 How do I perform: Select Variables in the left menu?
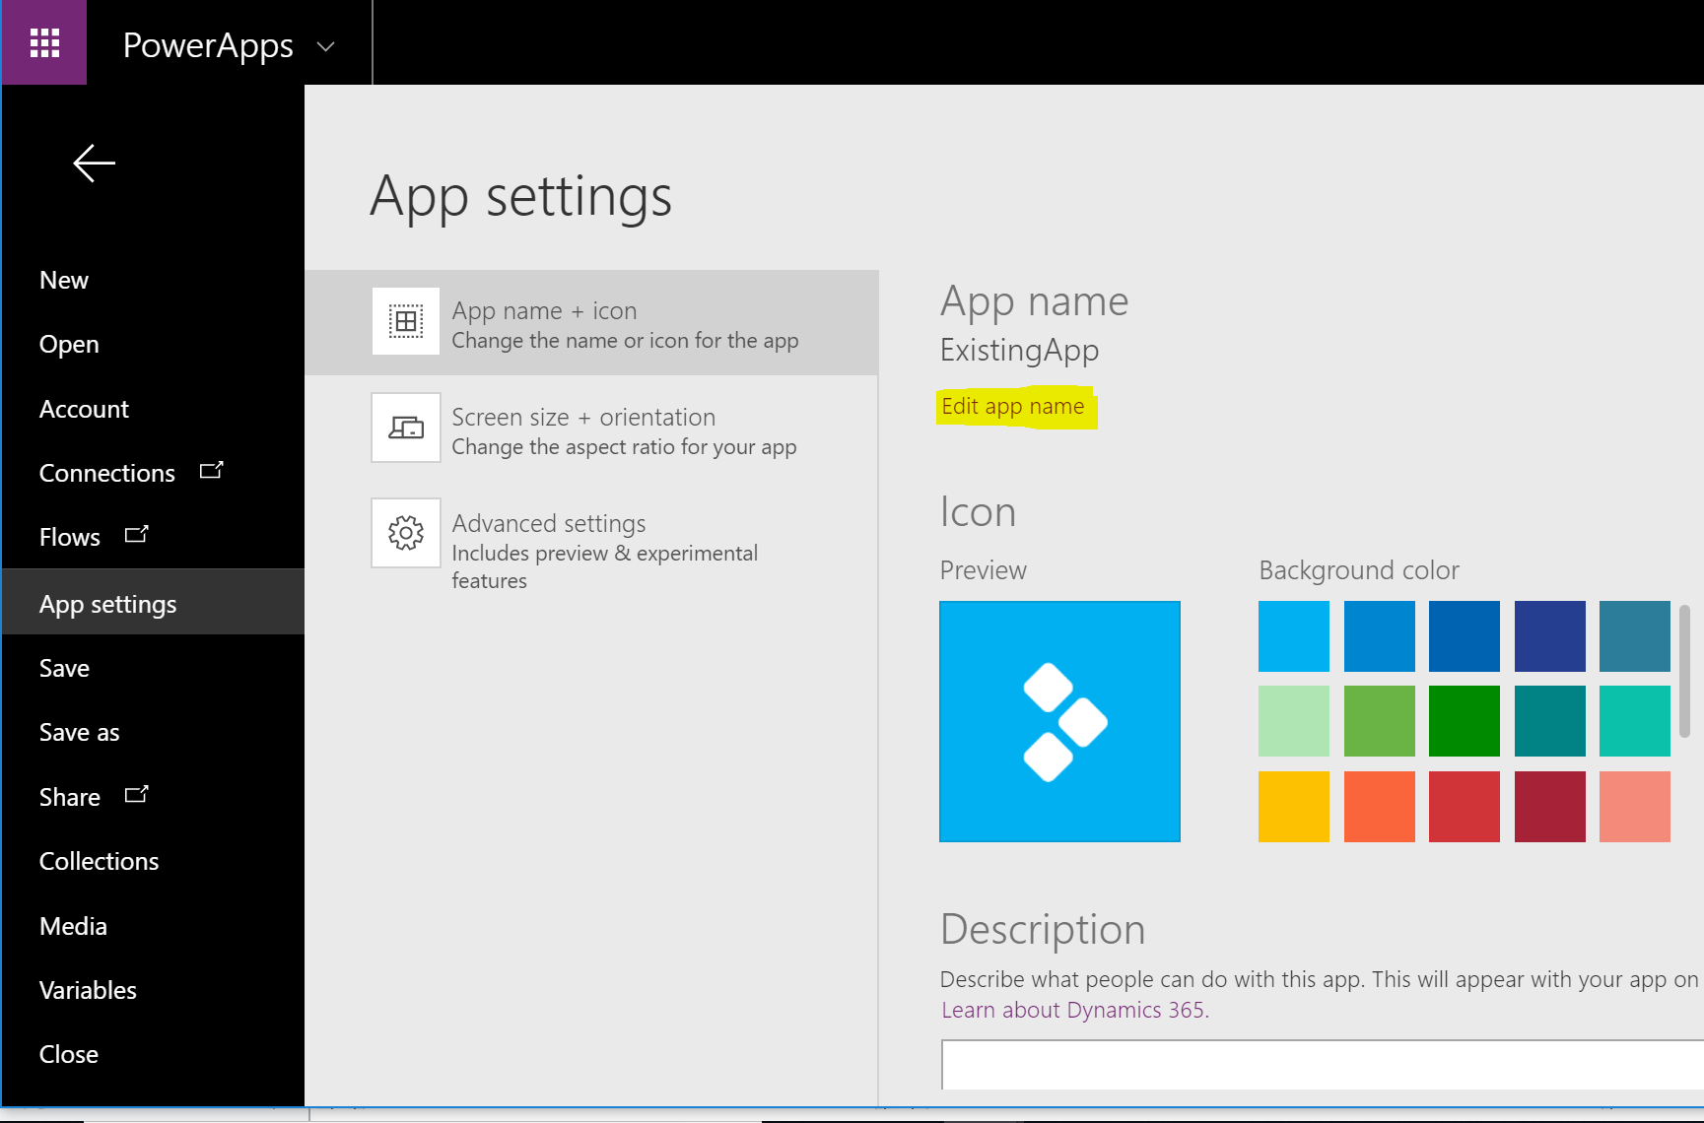(x=88, y=990)
